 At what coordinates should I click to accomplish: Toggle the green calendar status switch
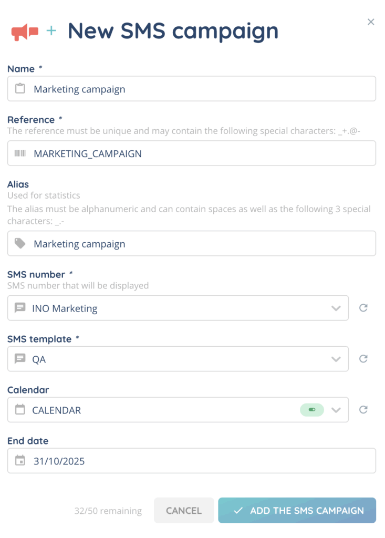click(312, 410)
